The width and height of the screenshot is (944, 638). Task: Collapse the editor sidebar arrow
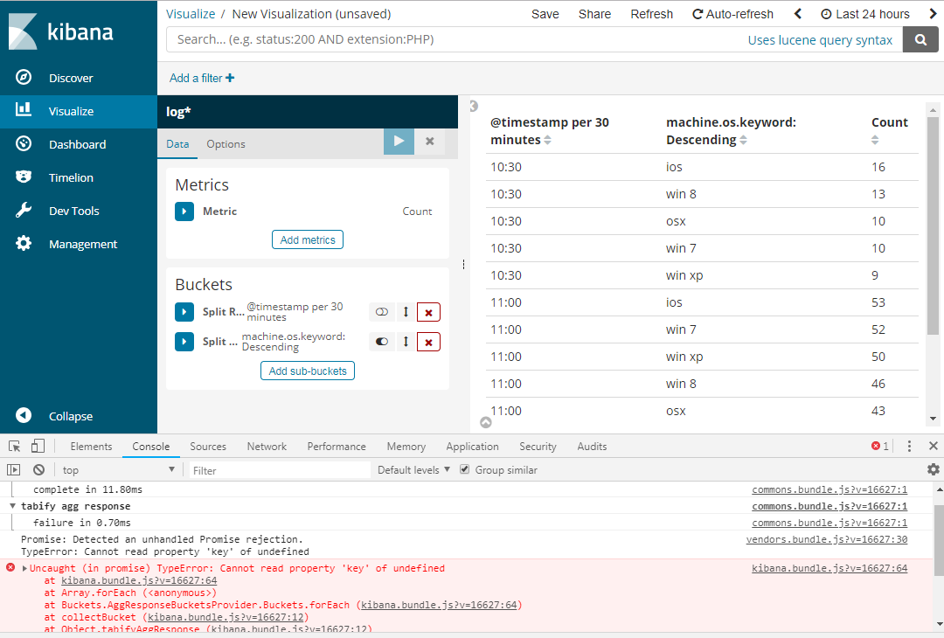[x=474, y=106]
